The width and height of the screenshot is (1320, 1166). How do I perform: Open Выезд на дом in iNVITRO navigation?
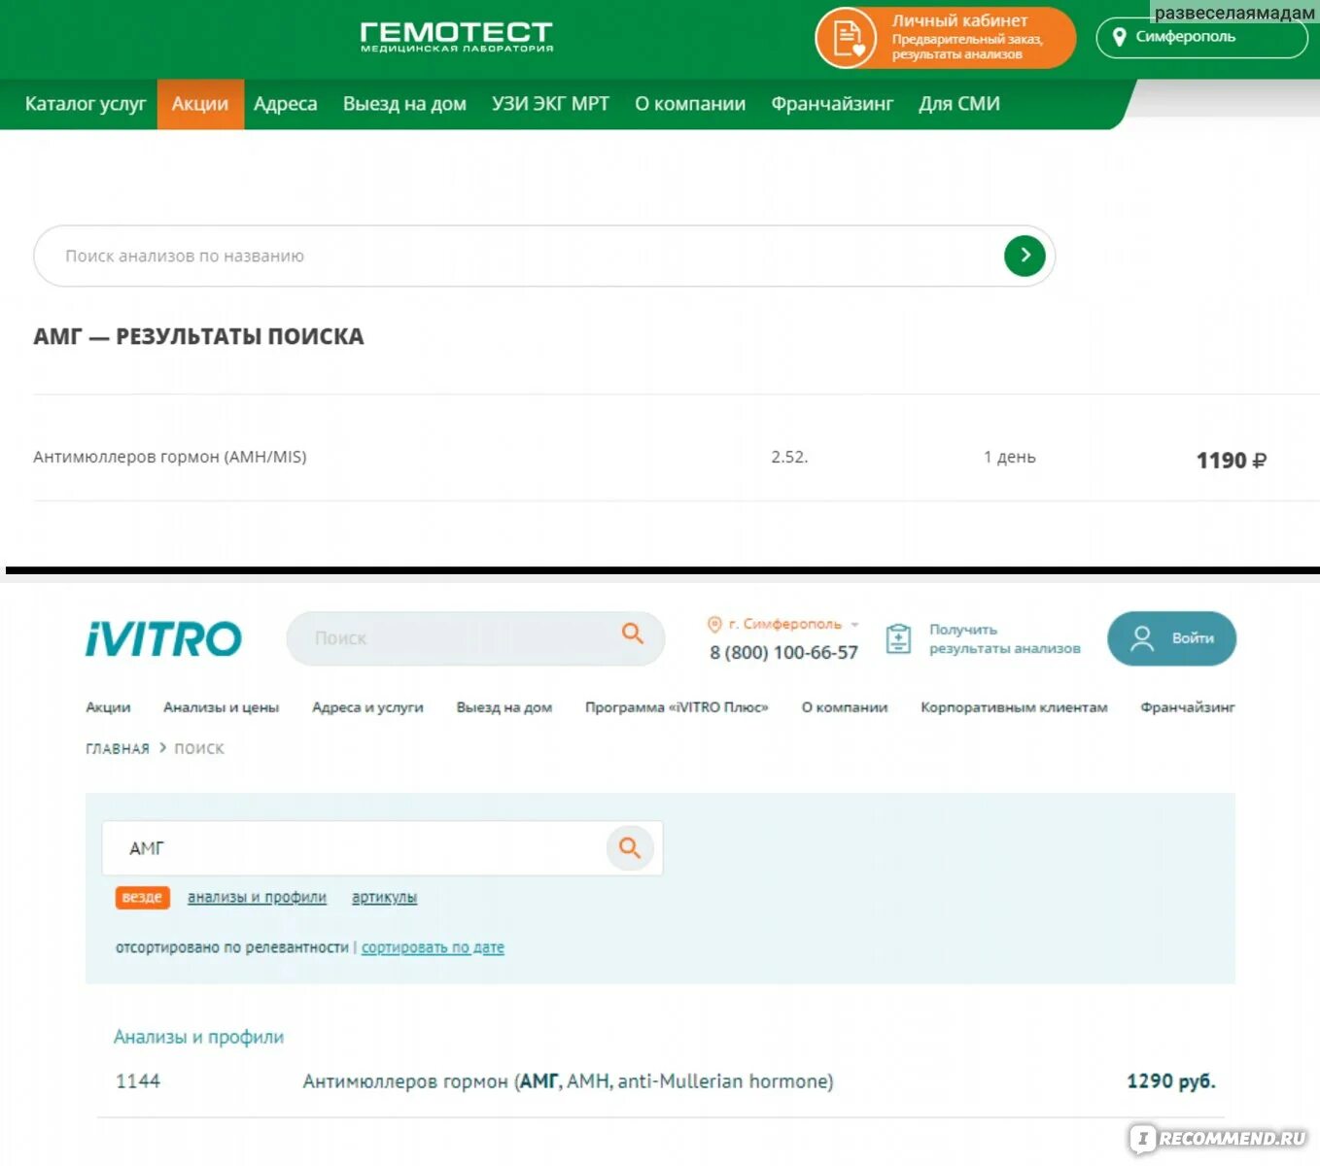[504, 707]
